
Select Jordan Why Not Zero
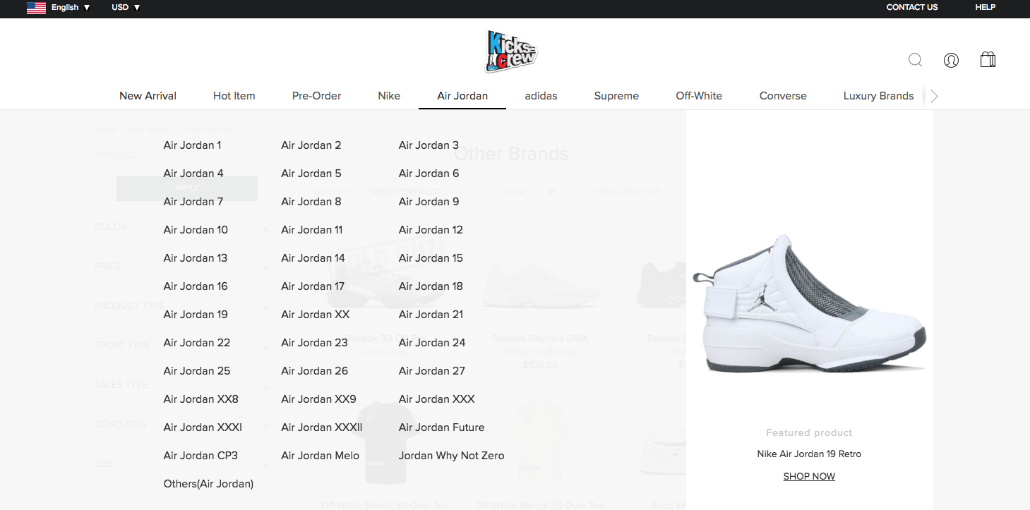pos(451,456)
